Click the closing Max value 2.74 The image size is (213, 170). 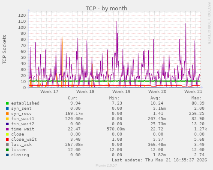click(x=199, y=155)
